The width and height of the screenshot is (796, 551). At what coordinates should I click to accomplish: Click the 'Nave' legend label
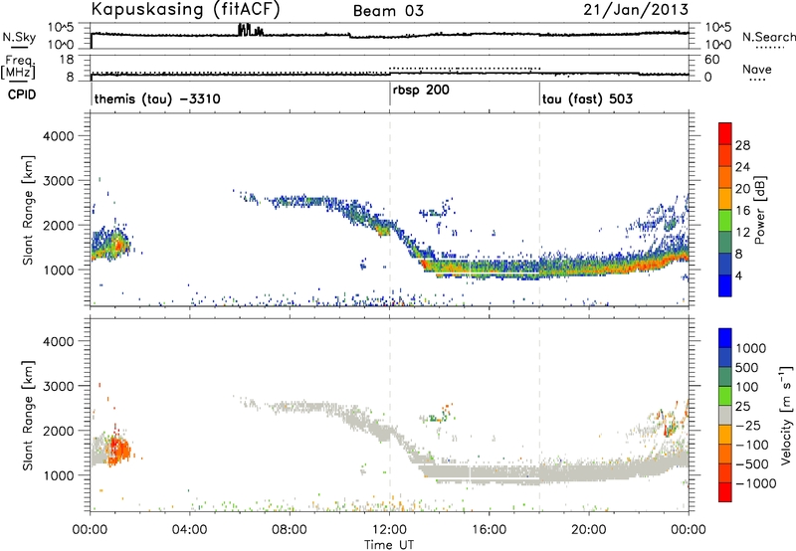(x=757, y=70)
